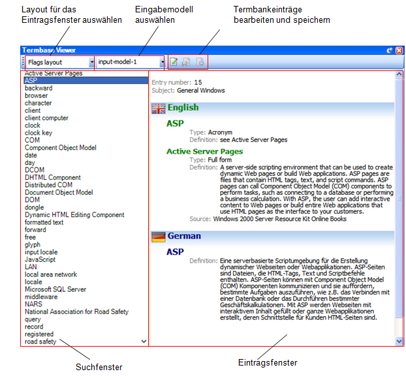Select 'NARS' in the term list
406x376 pixels.
[33, 304]
